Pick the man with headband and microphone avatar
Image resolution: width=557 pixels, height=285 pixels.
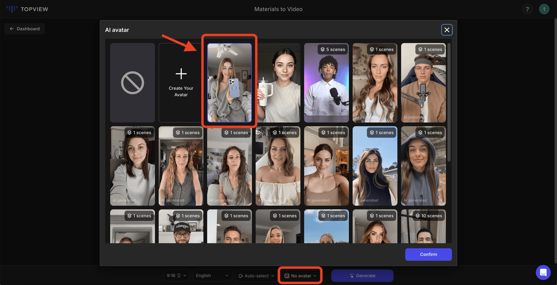423,87
